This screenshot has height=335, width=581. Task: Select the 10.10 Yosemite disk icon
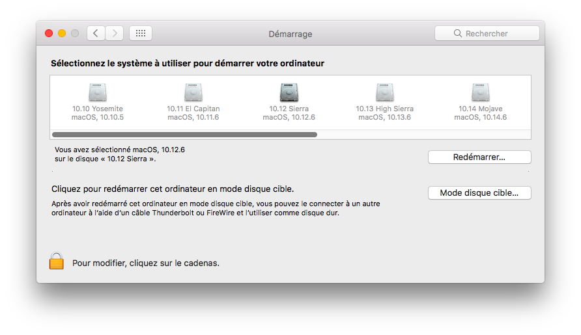pos(98,92)
